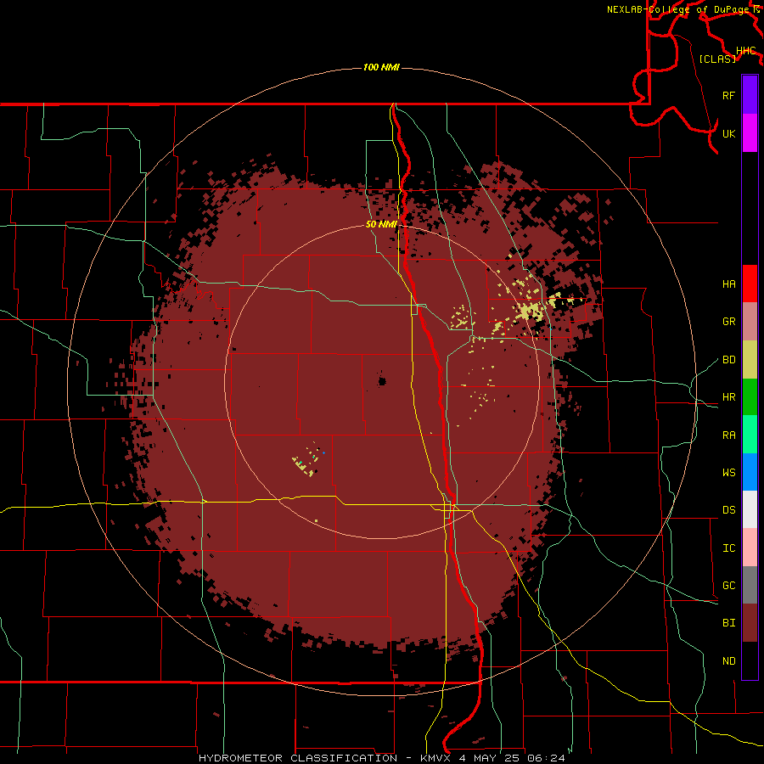Click the "50 NMI" range ring label

tap(381, 224)
